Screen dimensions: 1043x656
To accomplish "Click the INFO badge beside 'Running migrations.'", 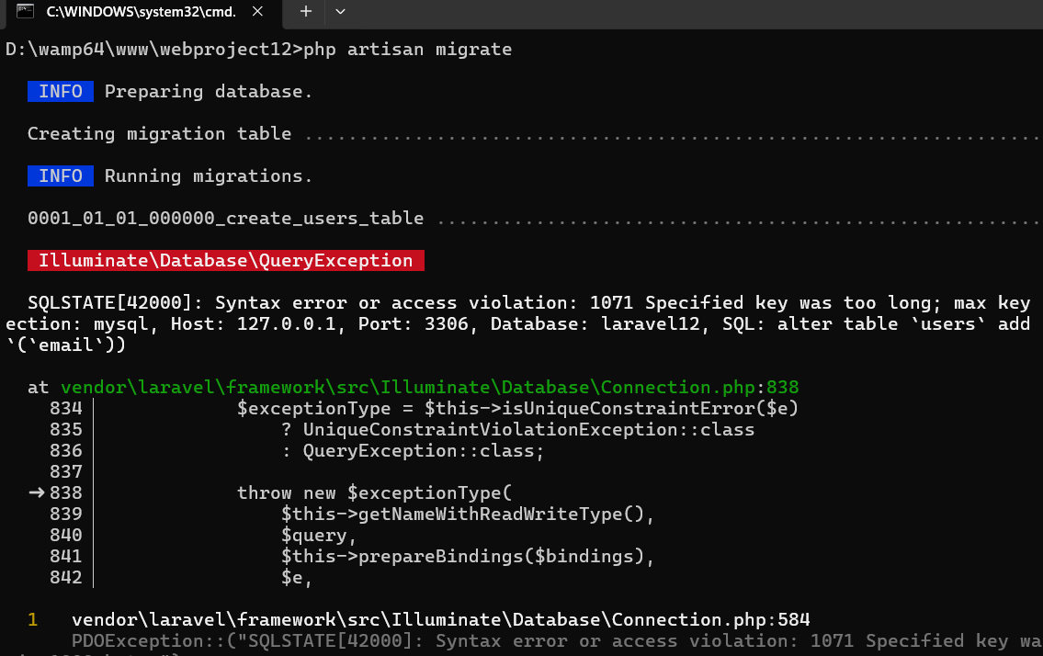I will [61, 175].
